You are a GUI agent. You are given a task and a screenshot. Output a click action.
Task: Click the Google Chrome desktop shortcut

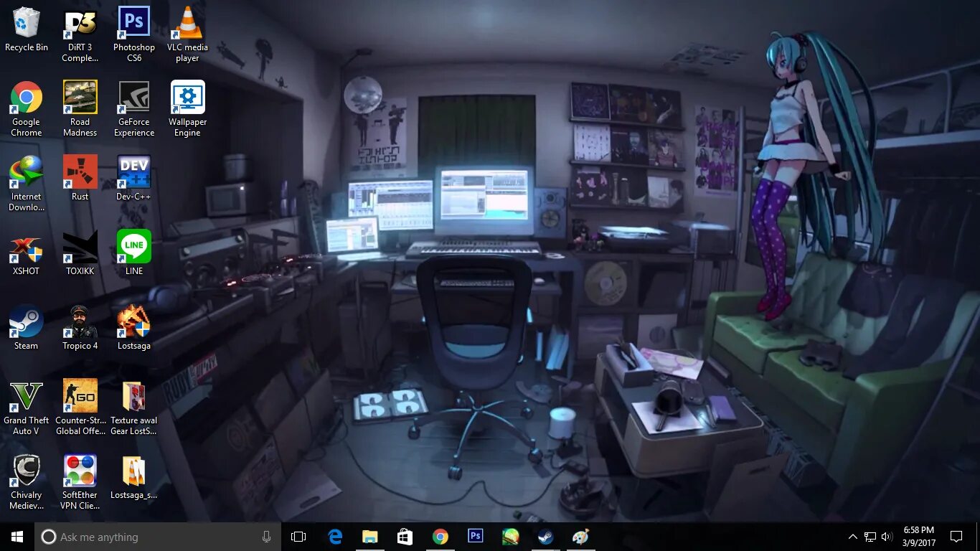(x=27, y=110)
